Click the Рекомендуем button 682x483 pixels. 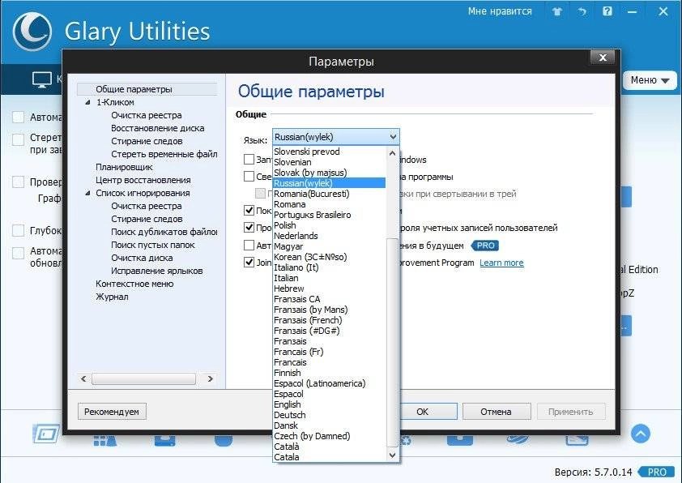112,411
